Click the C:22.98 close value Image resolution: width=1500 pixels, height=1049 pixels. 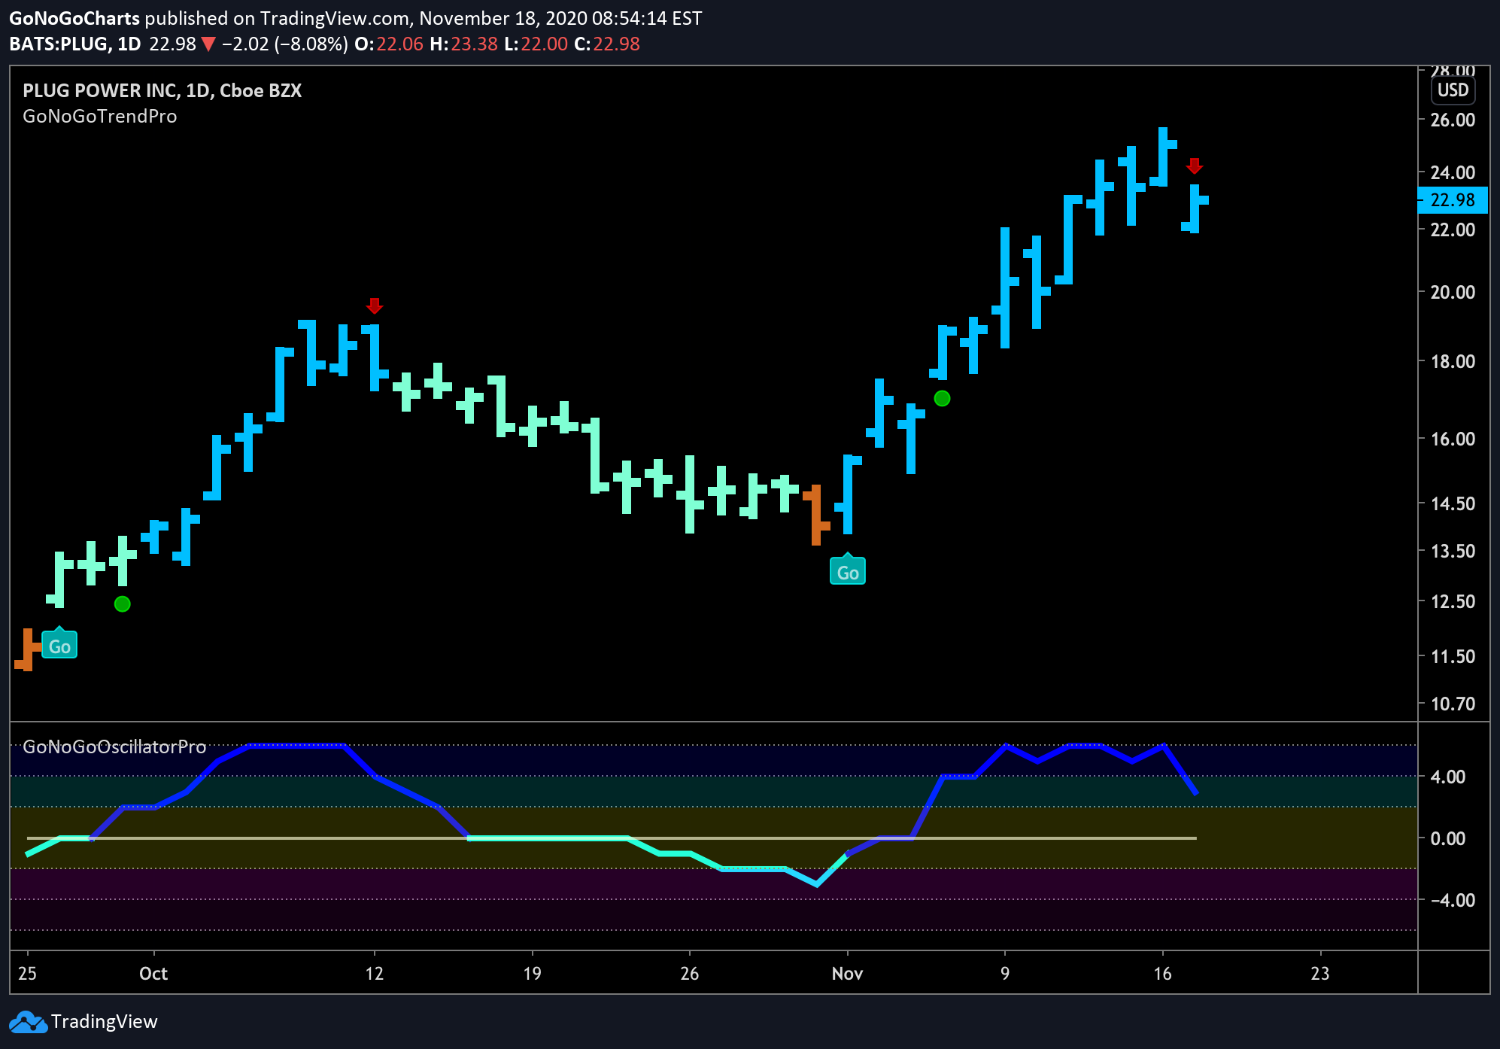tap(606, 44)
